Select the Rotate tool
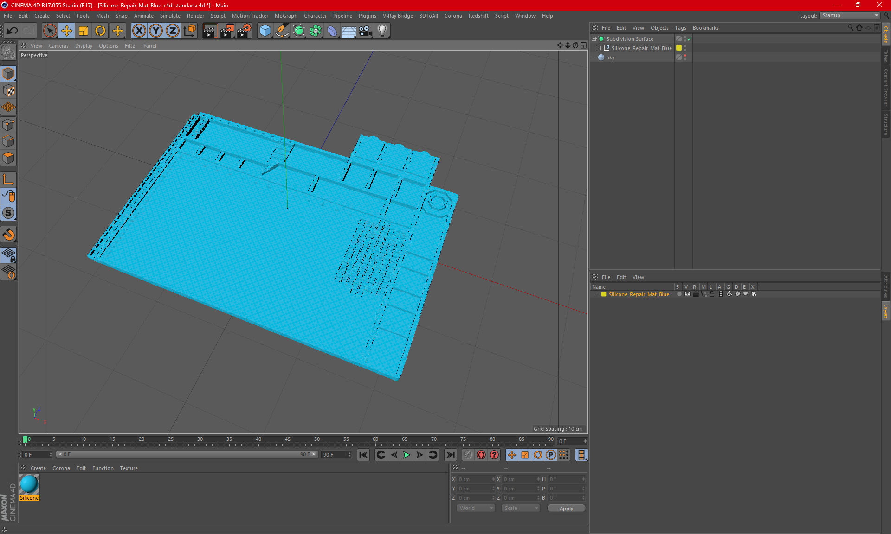 tap(100, 31)
